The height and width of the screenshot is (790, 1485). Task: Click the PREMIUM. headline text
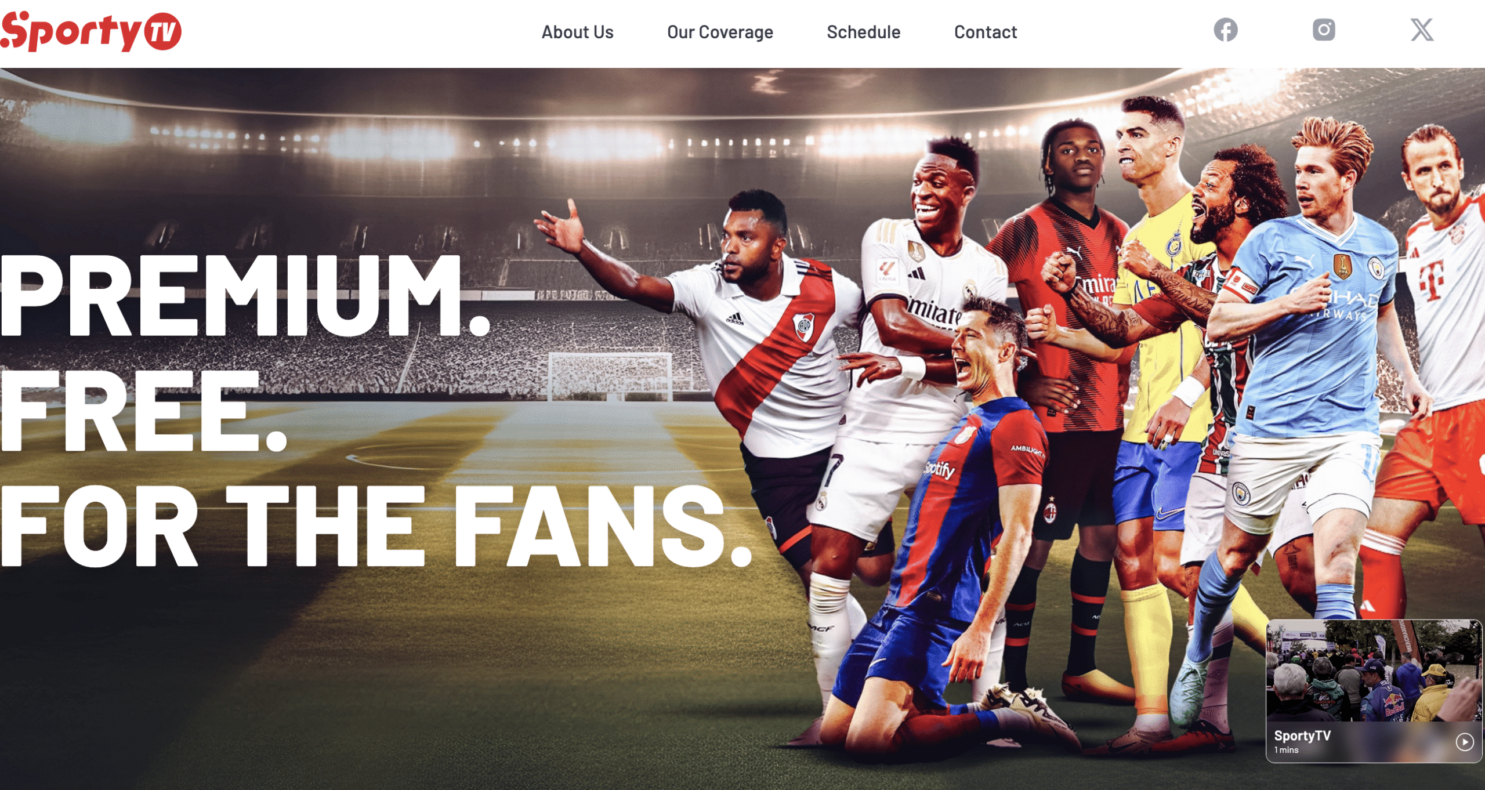[245, 295]
